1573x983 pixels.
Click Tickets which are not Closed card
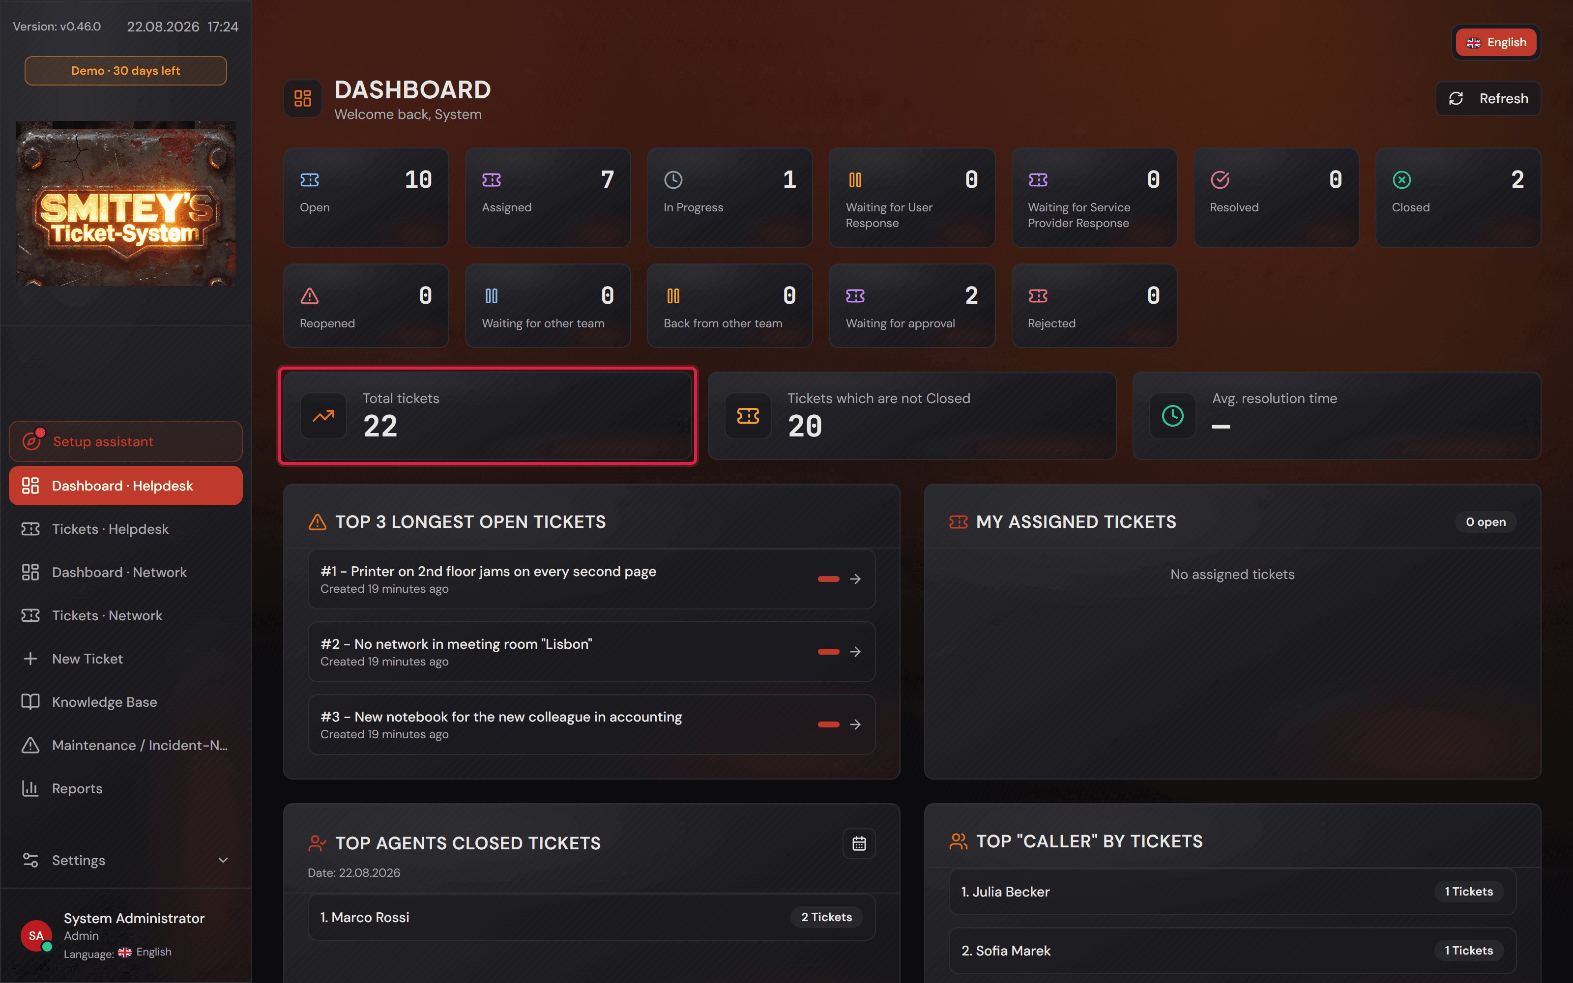pyautogui.click(x=912, y=416)
